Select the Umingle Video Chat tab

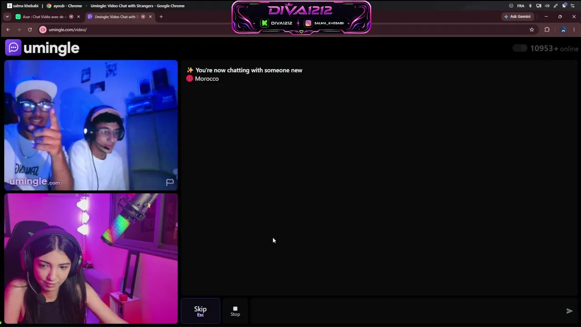click(120, 17)
